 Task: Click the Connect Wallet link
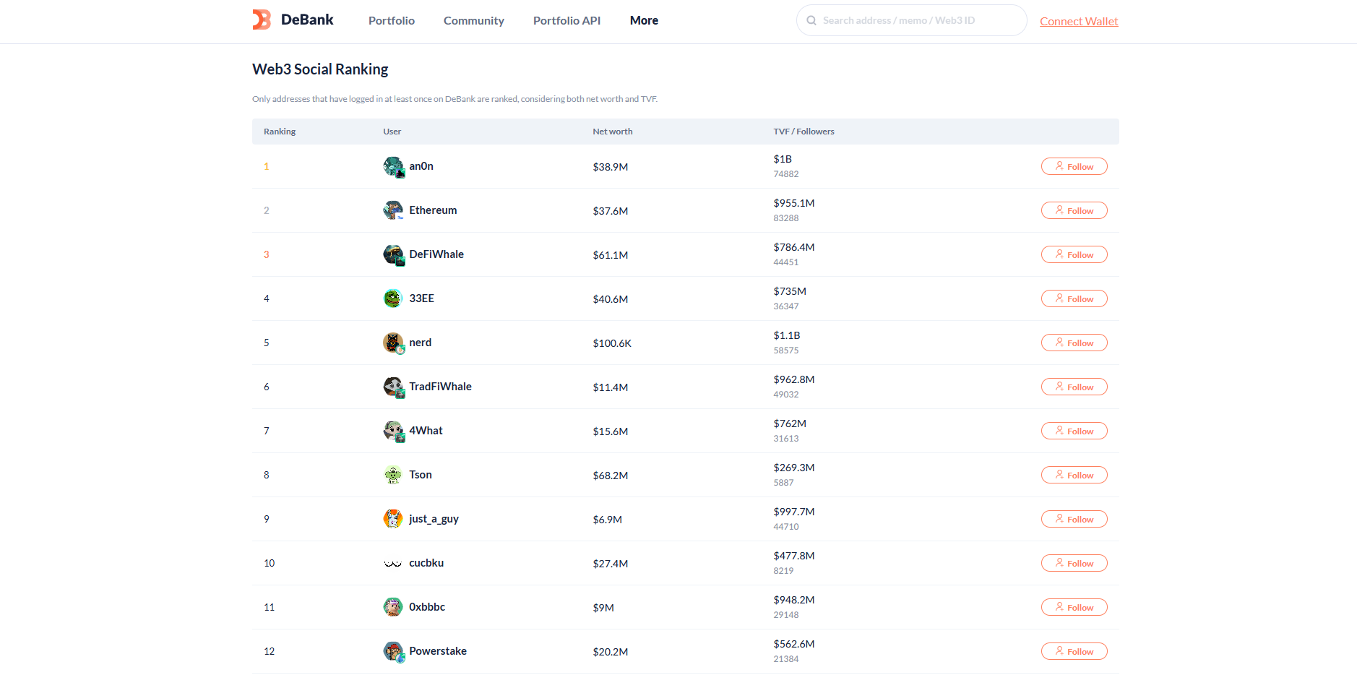pos(1079,21)
